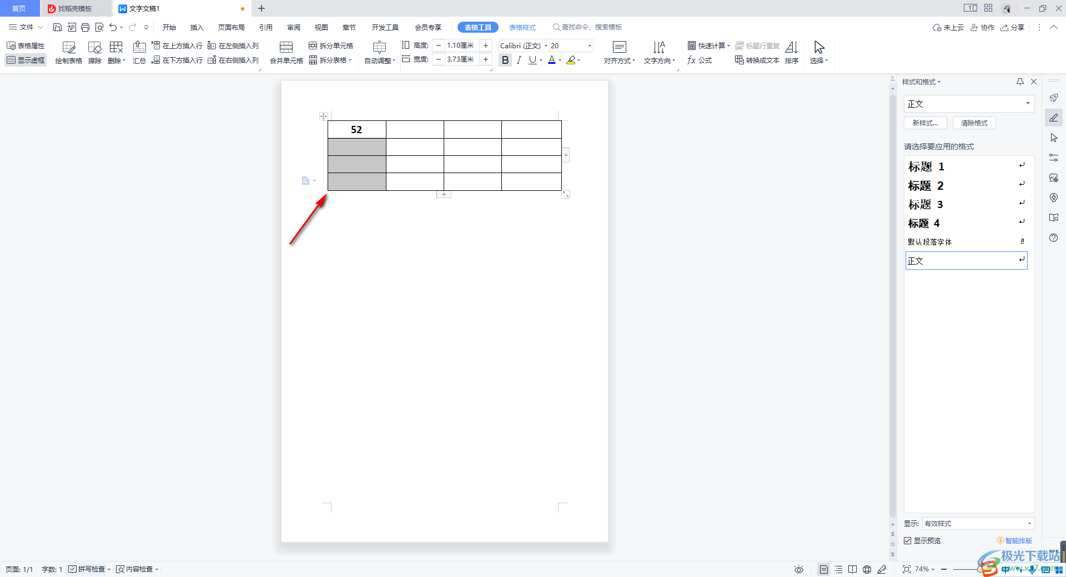Open the font size dropdown showing 20
Viewport: 1066px width, 577px height.
590,45
